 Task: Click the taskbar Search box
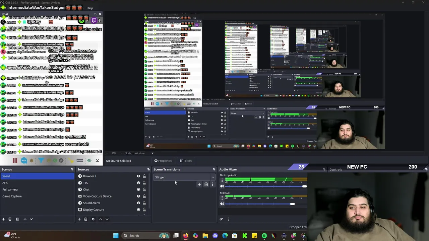[146, 236]
